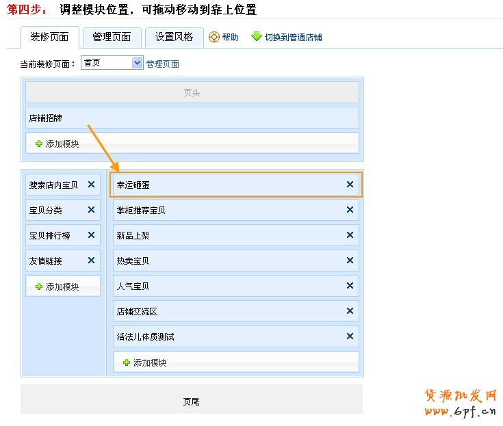Open the 设置风格 tab
This screenshot has height=426, width=503.
click(174, 37)
